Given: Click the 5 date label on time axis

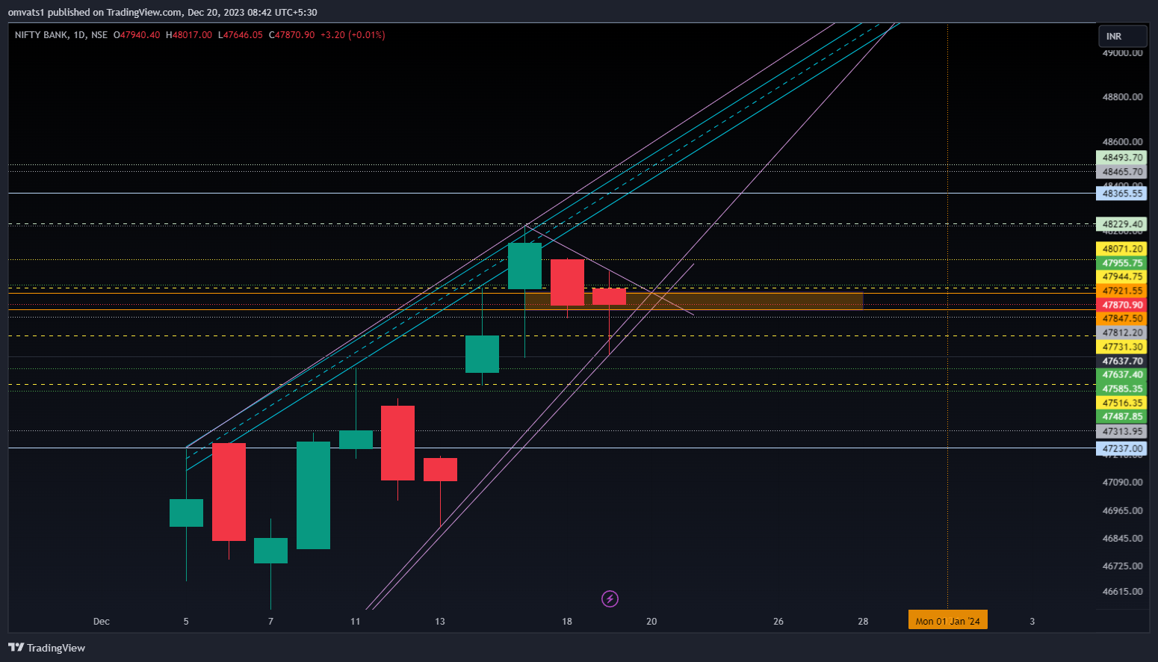Looking at the screenshot, I should click(186, 622).
